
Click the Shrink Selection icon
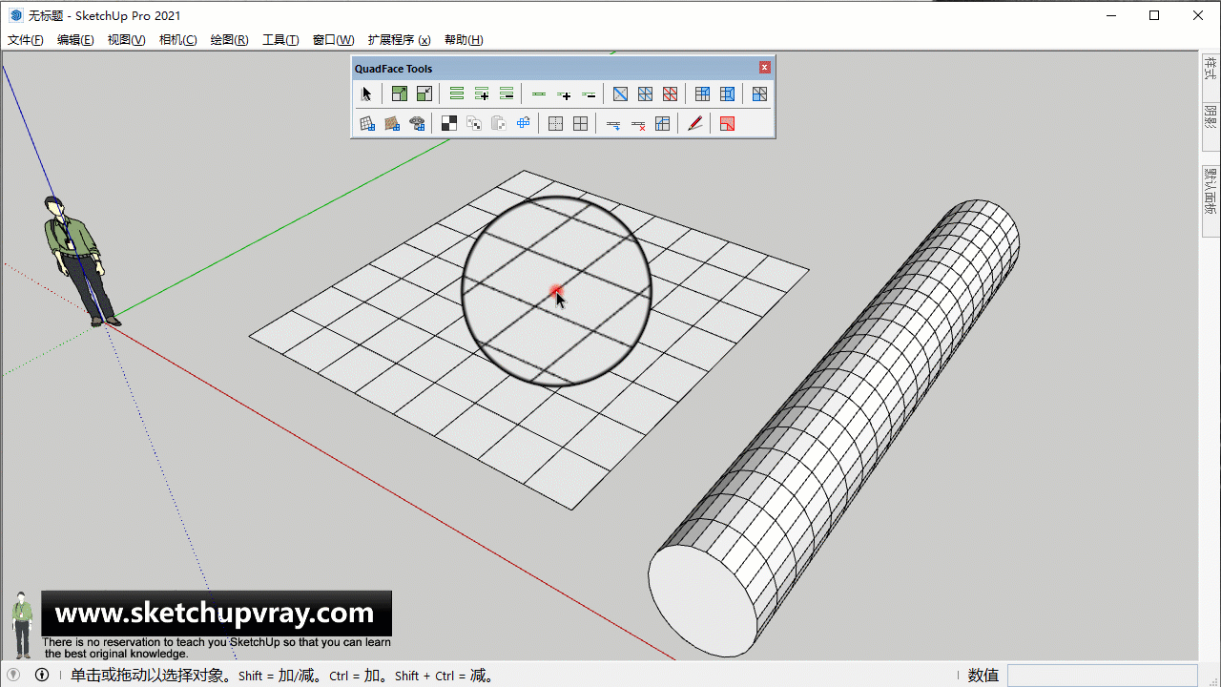coord(424,94)
